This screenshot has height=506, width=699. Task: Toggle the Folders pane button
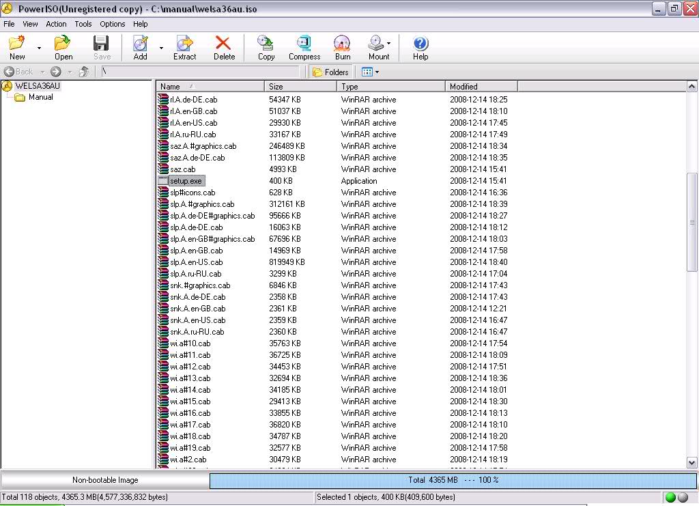point(331,72)
